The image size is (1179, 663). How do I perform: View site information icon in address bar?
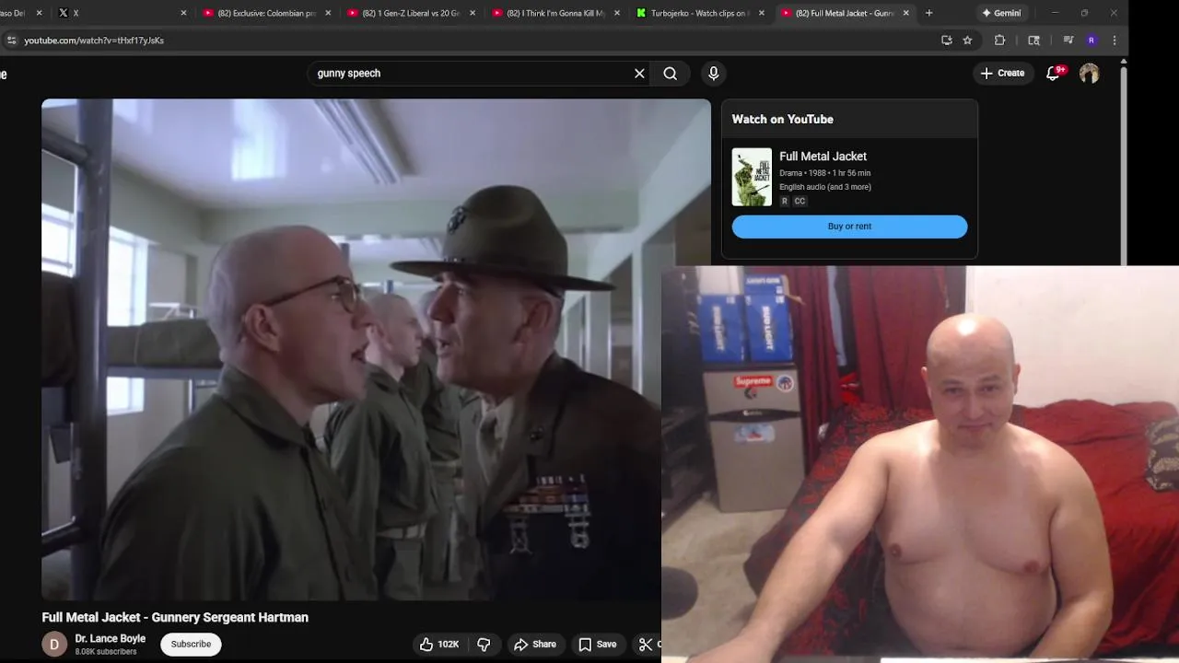(x=11, y=41)
